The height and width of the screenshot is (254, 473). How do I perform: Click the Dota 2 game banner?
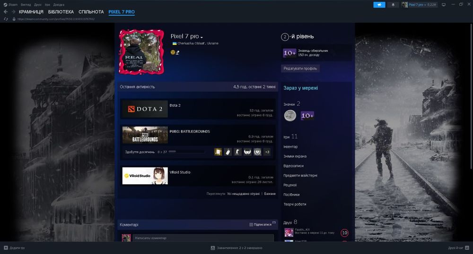tap(145, 109)
